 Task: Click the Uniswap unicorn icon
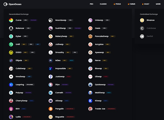[x=90, y=20]
